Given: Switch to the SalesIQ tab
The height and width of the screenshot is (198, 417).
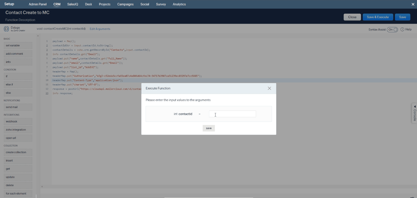Looking at the screenshot, I should (72, 4).
